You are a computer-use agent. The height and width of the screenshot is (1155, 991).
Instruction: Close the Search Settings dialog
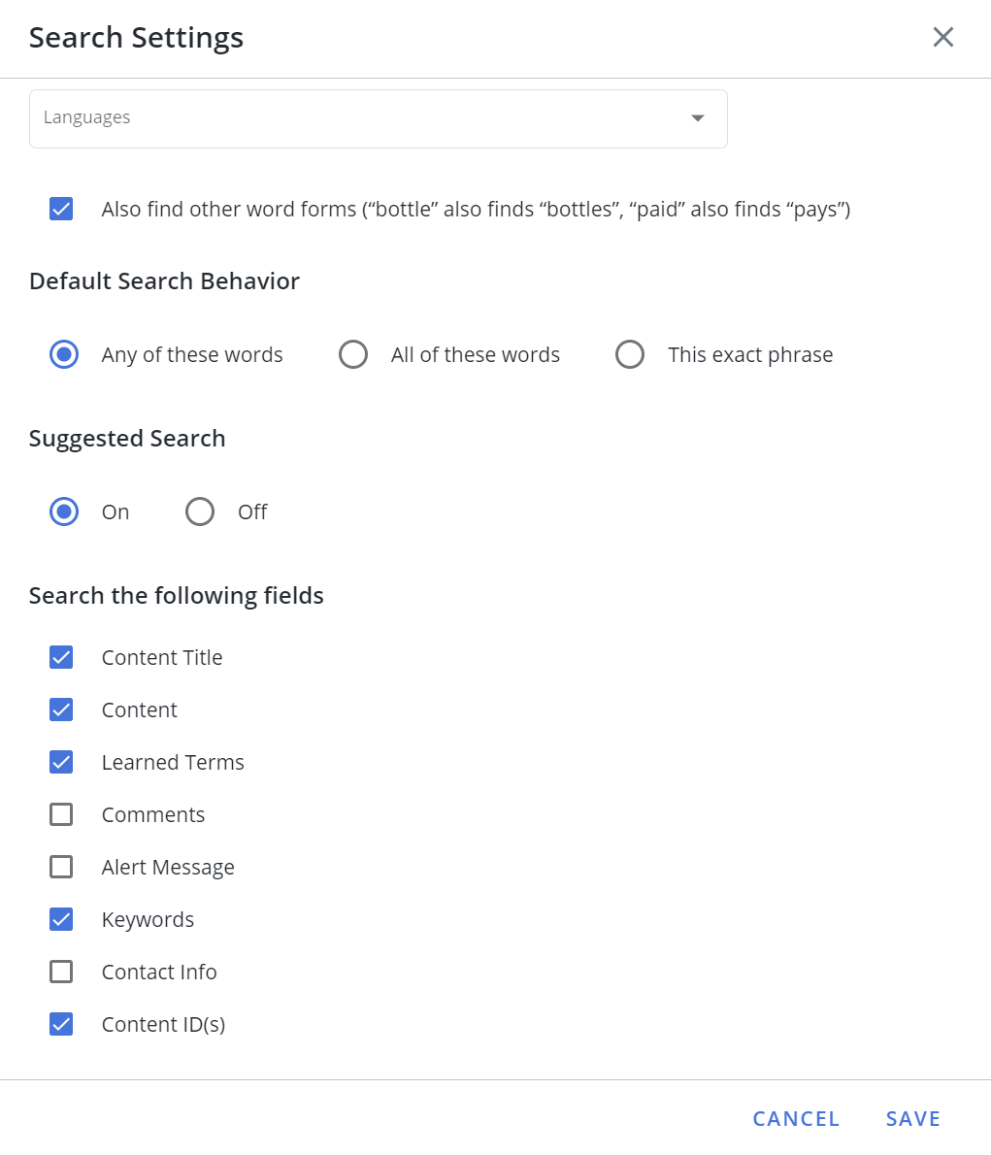pos(943,37)
